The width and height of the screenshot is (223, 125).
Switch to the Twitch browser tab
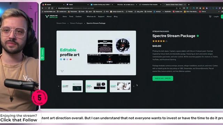coord(77,5)
